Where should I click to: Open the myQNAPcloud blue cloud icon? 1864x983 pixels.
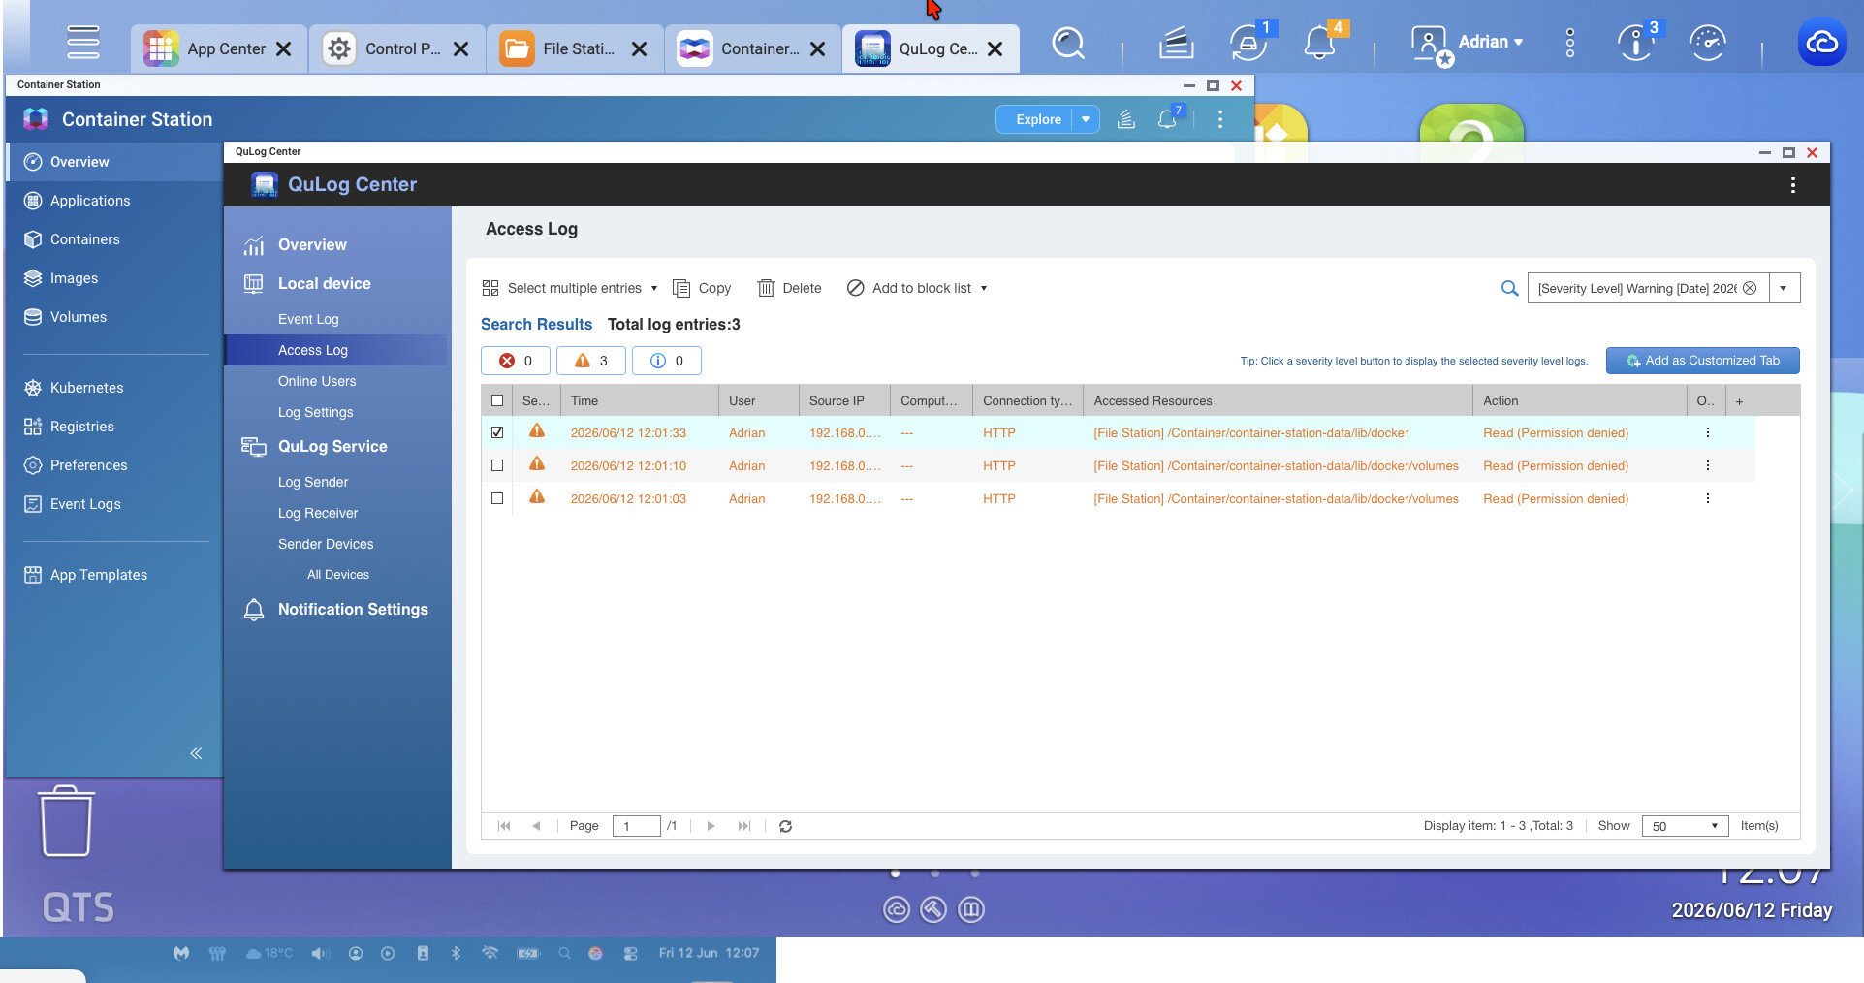pos(1822,43)
